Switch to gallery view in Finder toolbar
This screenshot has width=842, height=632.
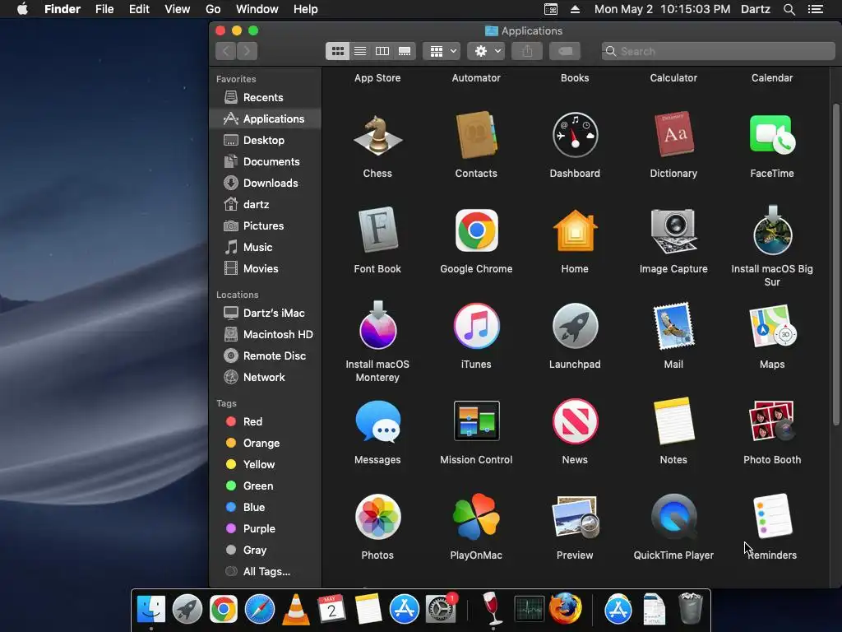[405, 51]
